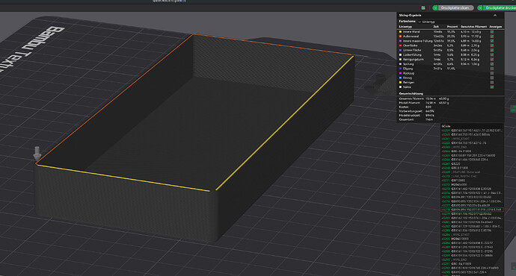The image size is (516, 276).
Task: Toggle the Innere massive Füllung checkbox
Action: pos(491,41)
